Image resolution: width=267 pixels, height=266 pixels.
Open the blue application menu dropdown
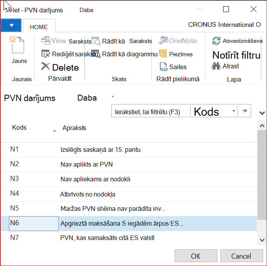coord(11,25)
